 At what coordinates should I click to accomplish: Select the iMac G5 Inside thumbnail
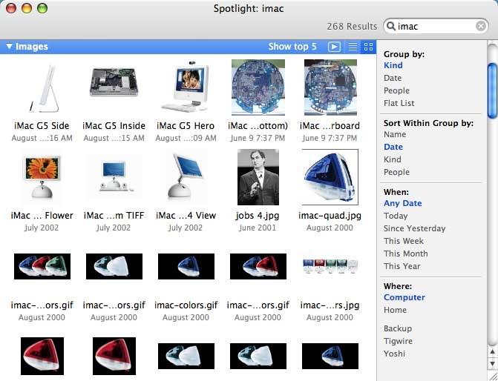click(x=114, y=82)
